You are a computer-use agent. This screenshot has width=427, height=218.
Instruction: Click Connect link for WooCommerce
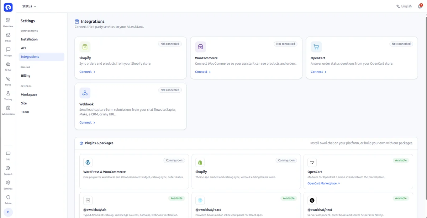click(x=203, y=72)
